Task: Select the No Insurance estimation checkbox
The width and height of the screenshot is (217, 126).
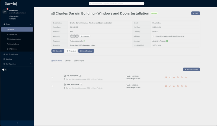Action: [52, 77]
